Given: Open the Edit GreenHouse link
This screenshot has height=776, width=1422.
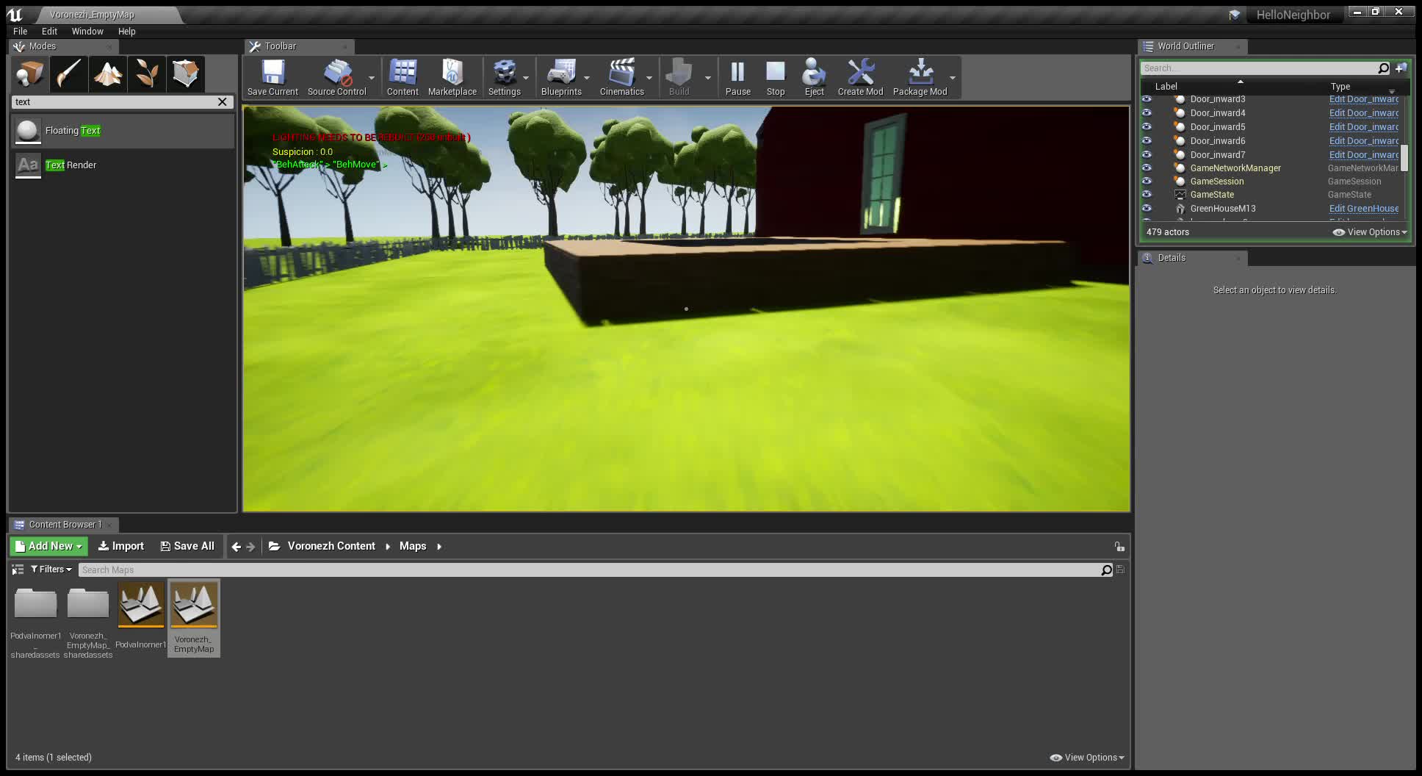Looking at the screenshot, I should click(x=1364, y=209).
